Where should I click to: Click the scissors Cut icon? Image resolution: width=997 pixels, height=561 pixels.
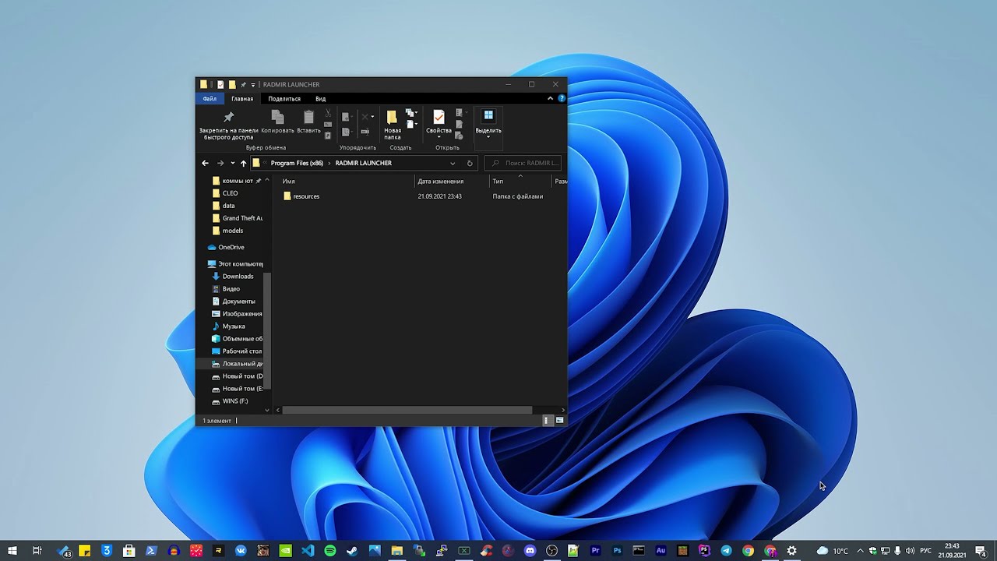click(x=328, y=114)
